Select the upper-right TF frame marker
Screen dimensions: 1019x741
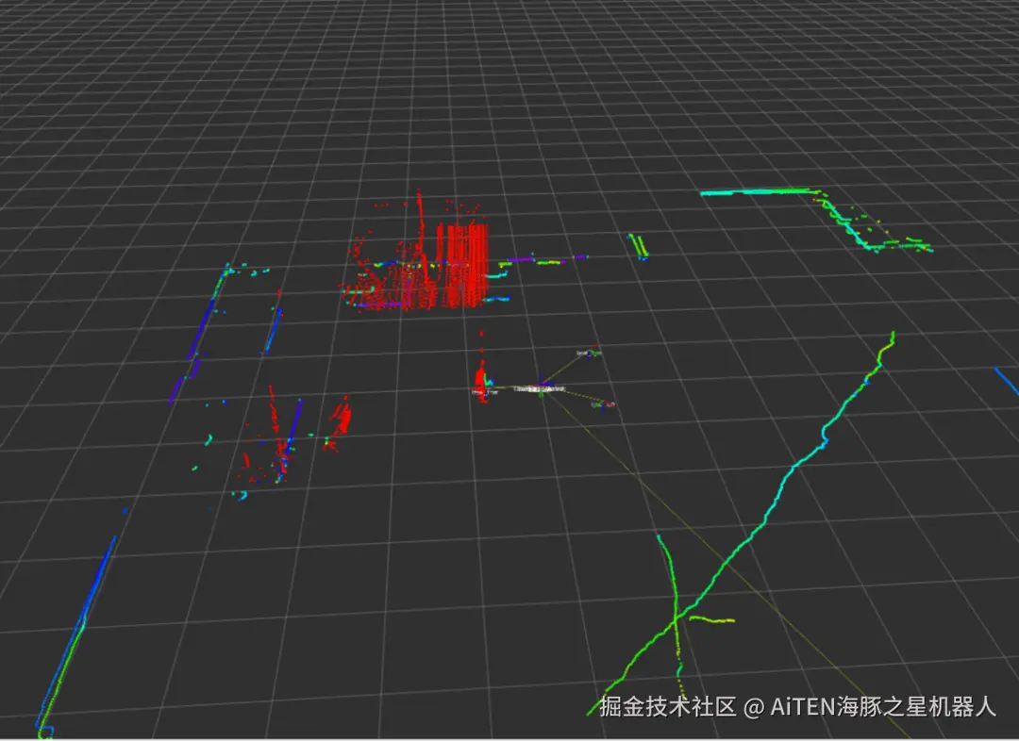coord(590,353)
